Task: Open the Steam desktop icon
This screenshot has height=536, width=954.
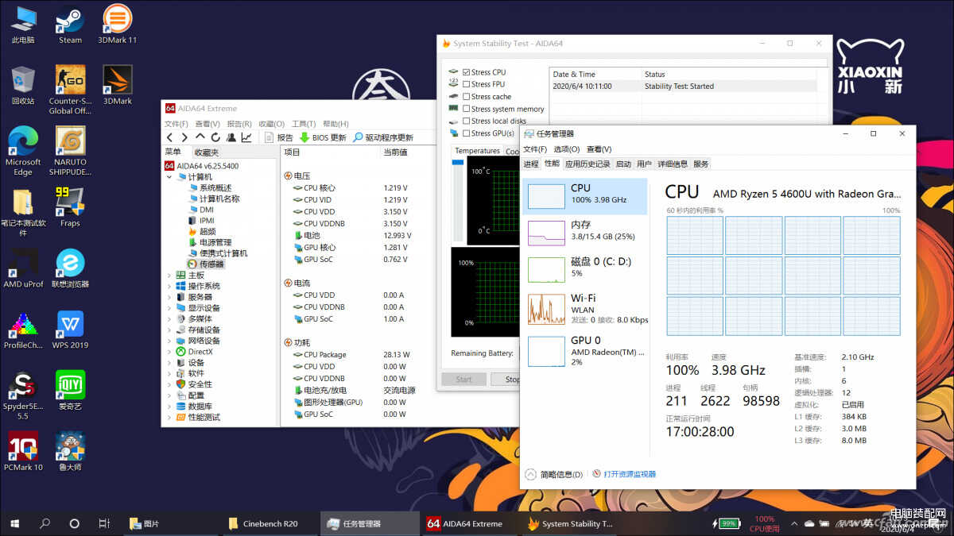Action: (x=70, y=25)
